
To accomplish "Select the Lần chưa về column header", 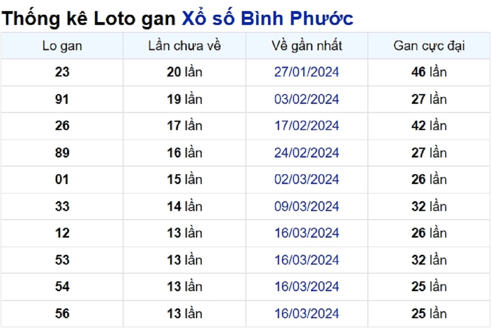I will 184,46.
